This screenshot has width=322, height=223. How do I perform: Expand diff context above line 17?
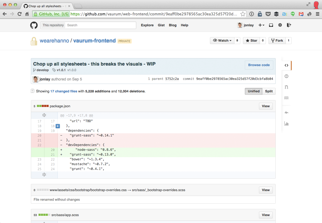[44, 115]
